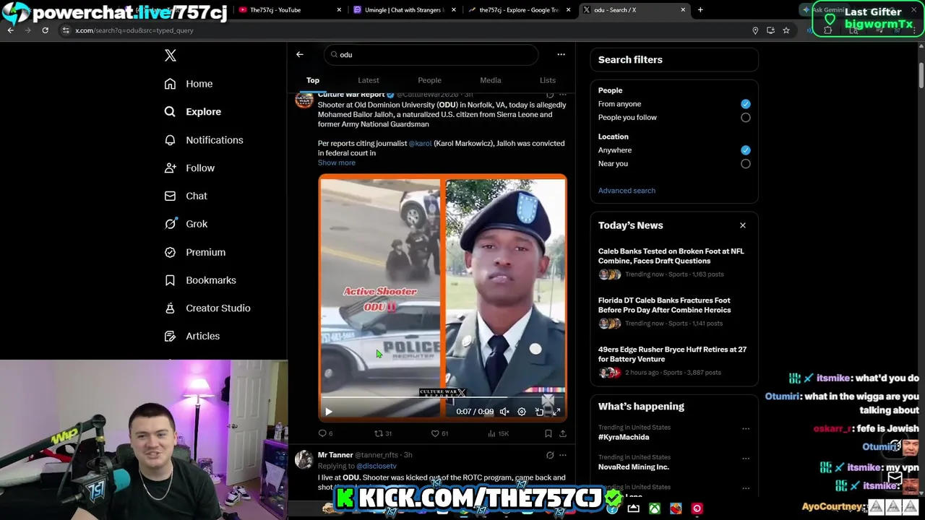Viewport: 925px width, 520px height.
Task: Open Articles in the sidebar
Action: pos(192,336)
